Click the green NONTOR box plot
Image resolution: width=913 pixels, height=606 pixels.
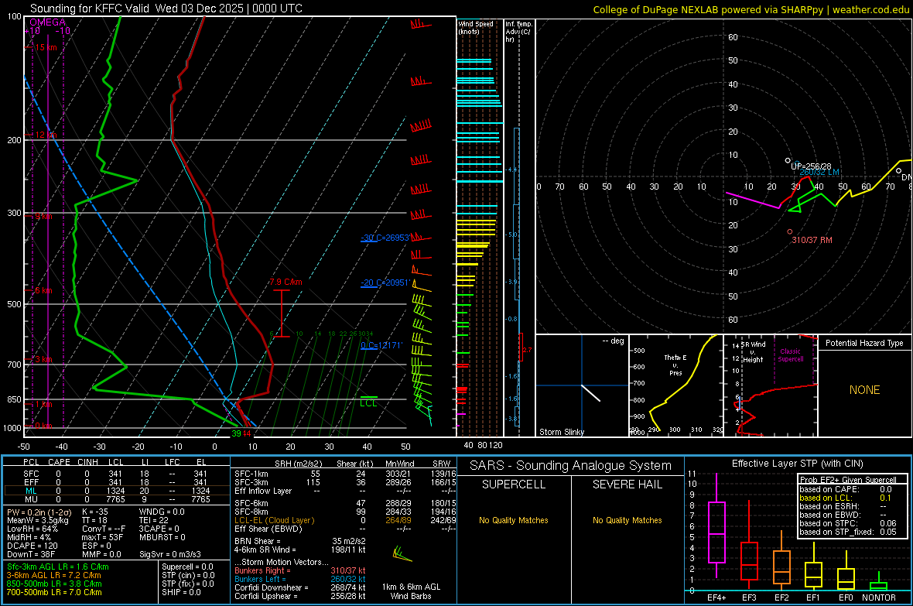[879, 583]
